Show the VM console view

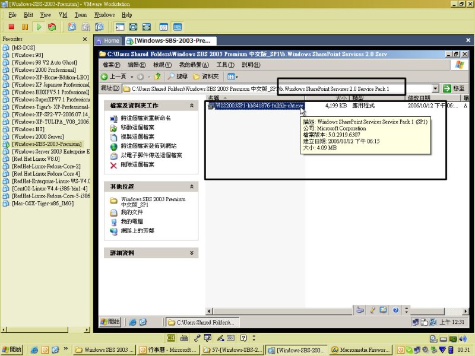click(178, 27)
